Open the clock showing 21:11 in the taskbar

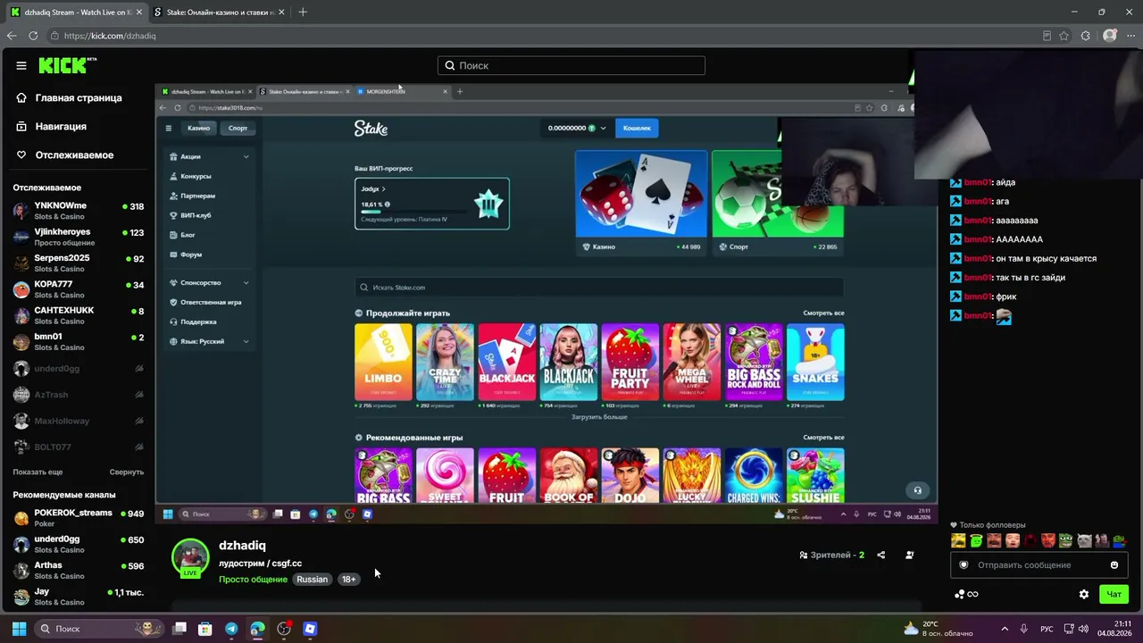pos(1116,629)
